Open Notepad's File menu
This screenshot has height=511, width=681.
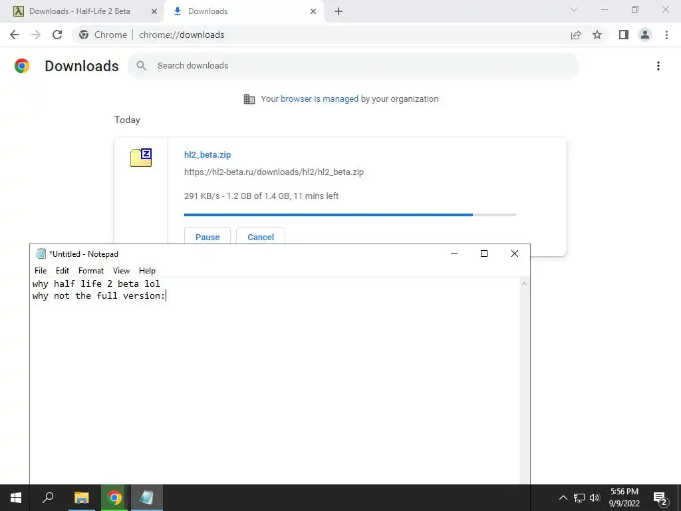pyautogui.click(x=41, y=270)
